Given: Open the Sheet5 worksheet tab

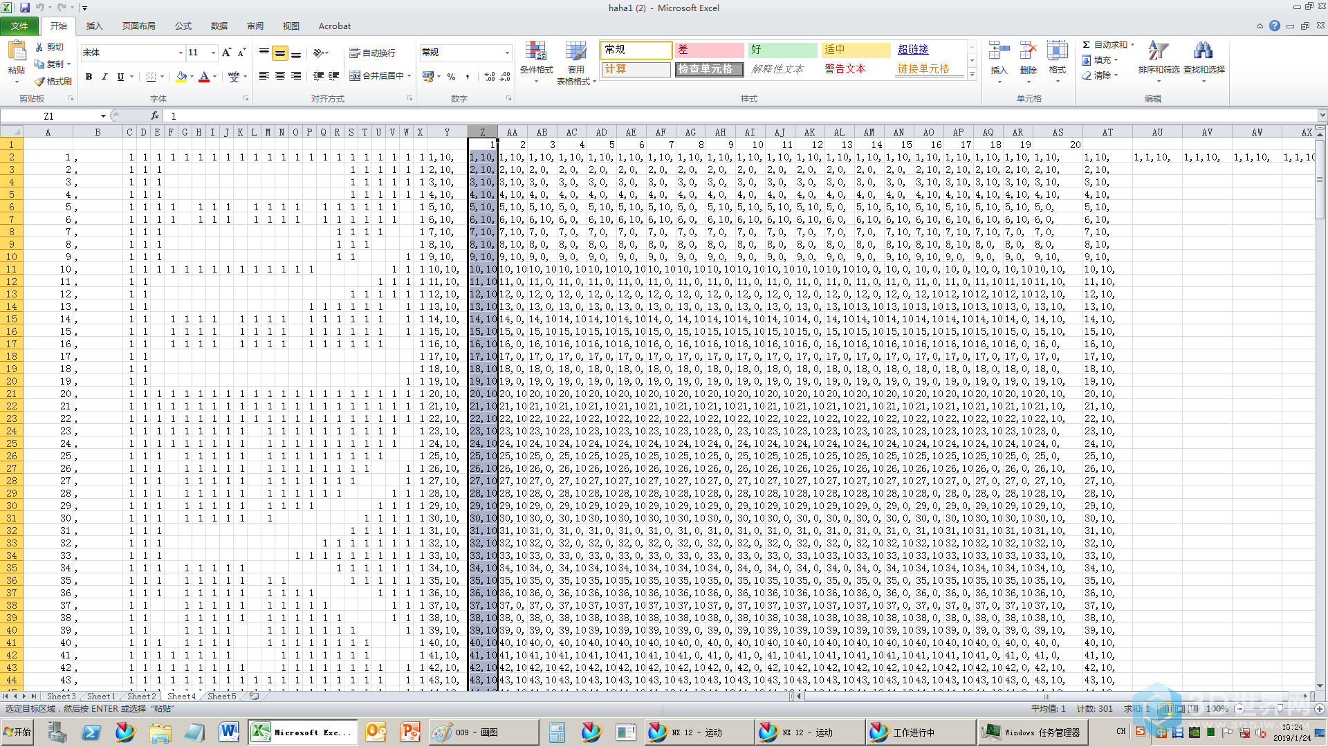Looking at the screenshot, I should click(221, 696).
